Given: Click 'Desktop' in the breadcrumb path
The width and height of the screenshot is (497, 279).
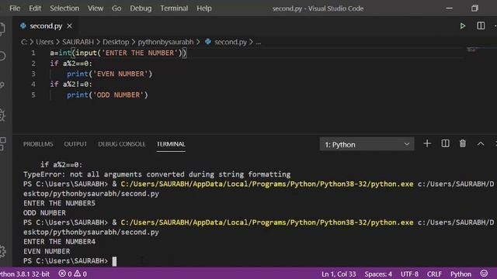Looking at the screenshot, I should click(x=116, y=42).
